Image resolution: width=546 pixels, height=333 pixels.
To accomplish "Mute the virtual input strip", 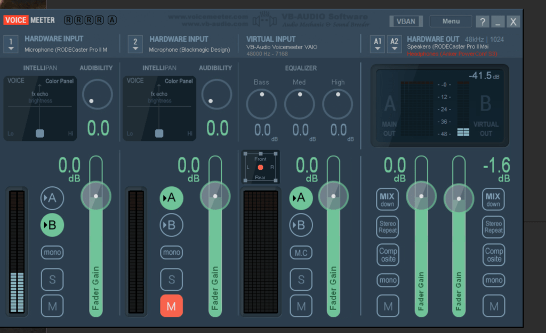I will pos(301,306).
